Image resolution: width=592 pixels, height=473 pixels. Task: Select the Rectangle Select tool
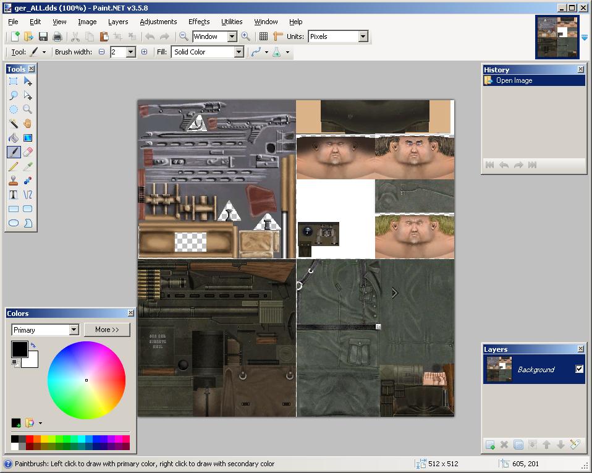(x=13, y=81)
